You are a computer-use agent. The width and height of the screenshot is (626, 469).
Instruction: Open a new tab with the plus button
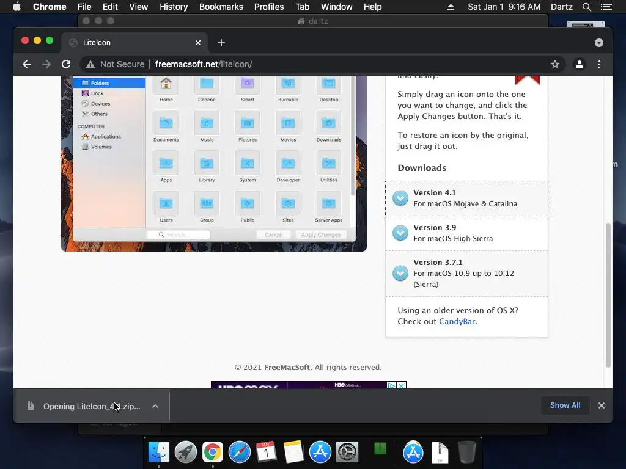coord(221,43)
